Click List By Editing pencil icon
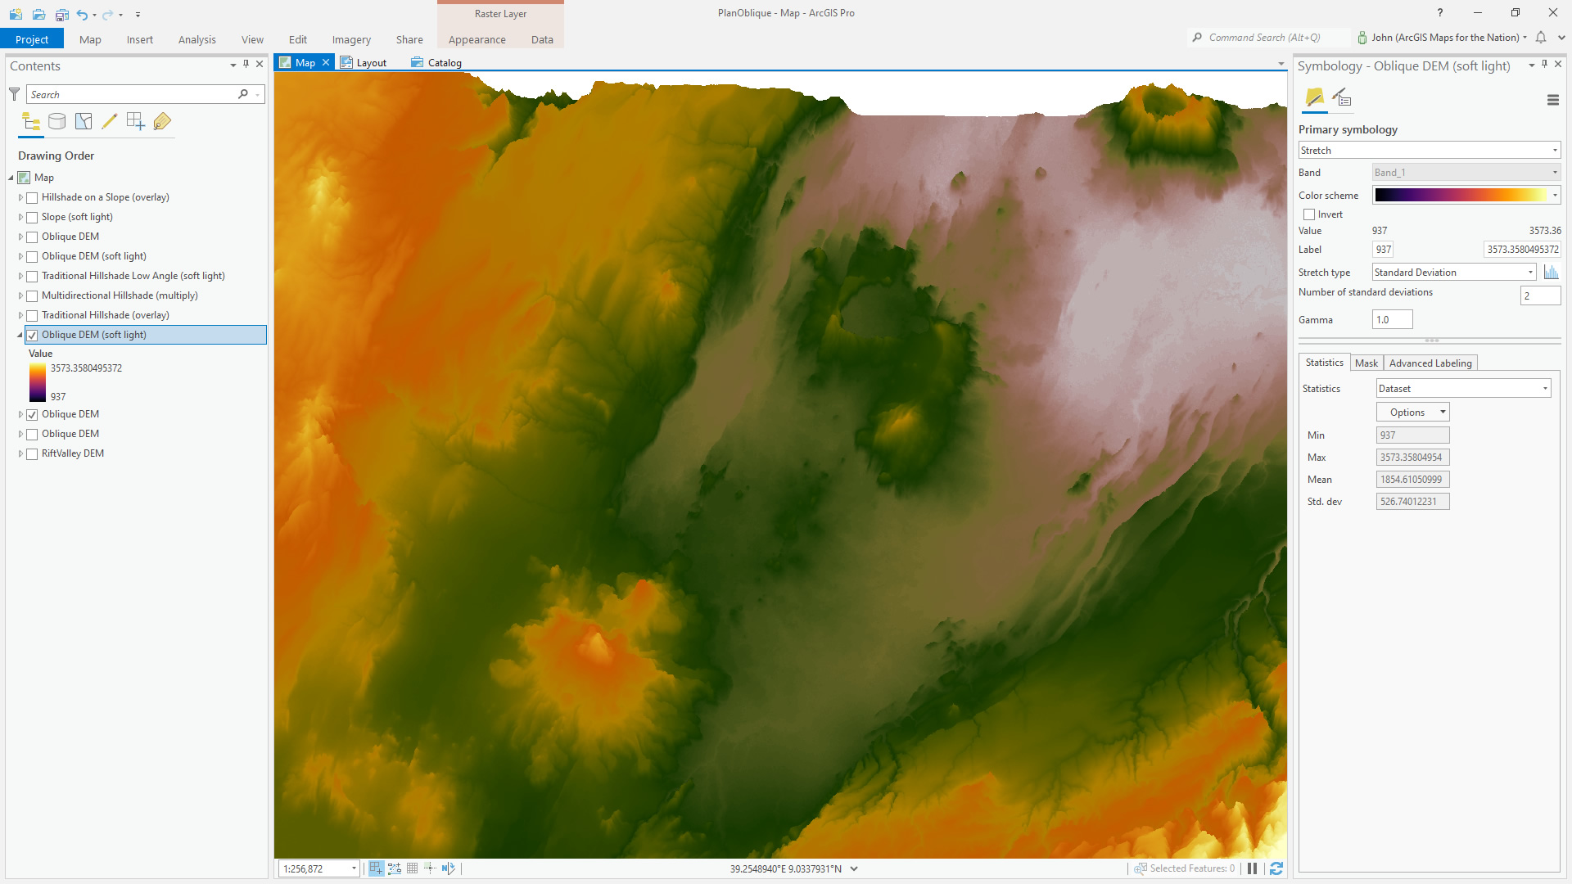The height and width of the screenshot is (884, 1572). pos(109,122)
